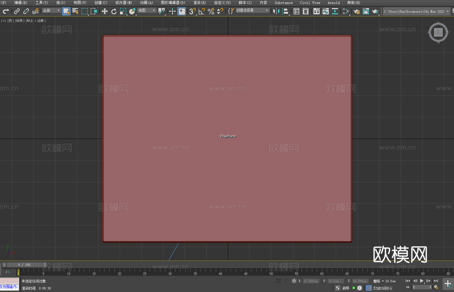
Task: Select the Move tool
Action: coord(105,11)
